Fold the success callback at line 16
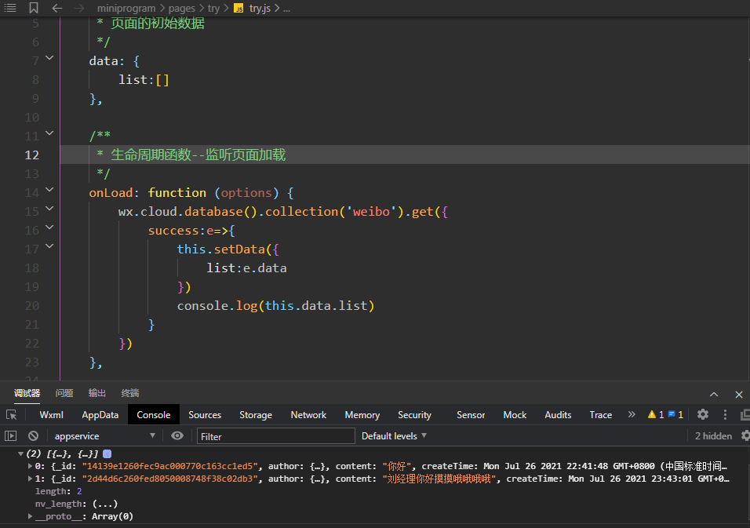 [x=49, y=228]
